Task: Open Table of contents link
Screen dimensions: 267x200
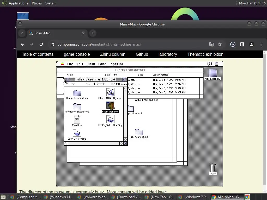Action: 38,54
